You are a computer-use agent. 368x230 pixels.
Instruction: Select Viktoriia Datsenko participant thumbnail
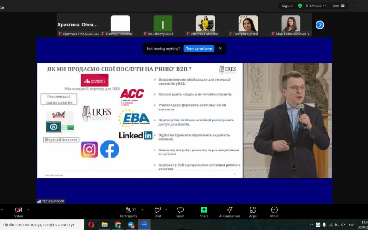[x=205, y=23]
